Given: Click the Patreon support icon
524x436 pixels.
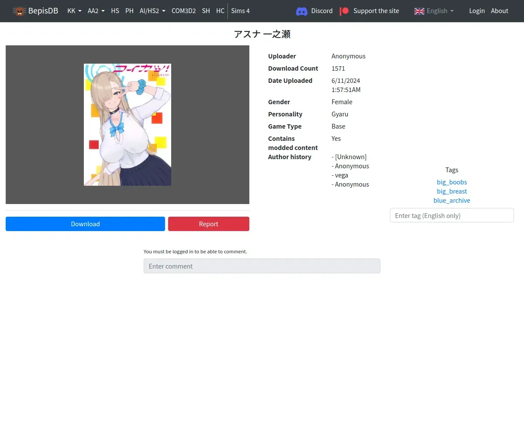Looking at the screenshot, I should (345, 11).
